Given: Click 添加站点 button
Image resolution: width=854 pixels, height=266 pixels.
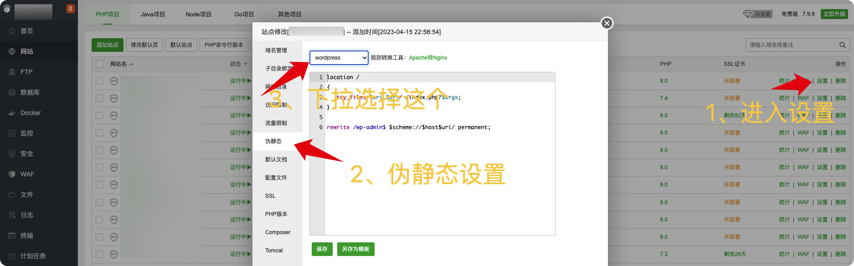Looking at the screenshot, I should tap(108, 45).
